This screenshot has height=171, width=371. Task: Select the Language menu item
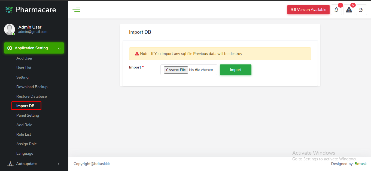pos(25,153)
